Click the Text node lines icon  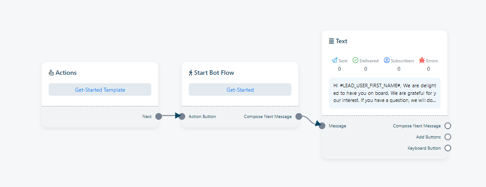click(331, 41)
